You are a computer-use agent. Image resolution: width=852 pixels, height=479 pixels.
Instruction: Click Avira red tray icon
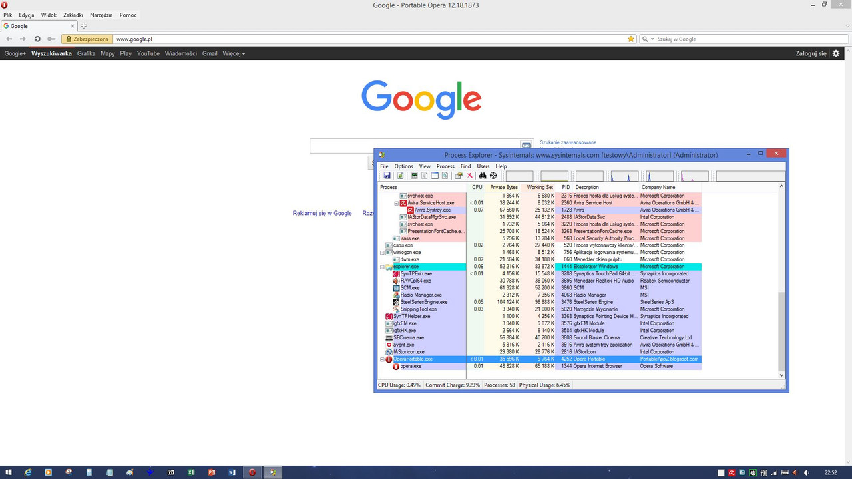732,473
